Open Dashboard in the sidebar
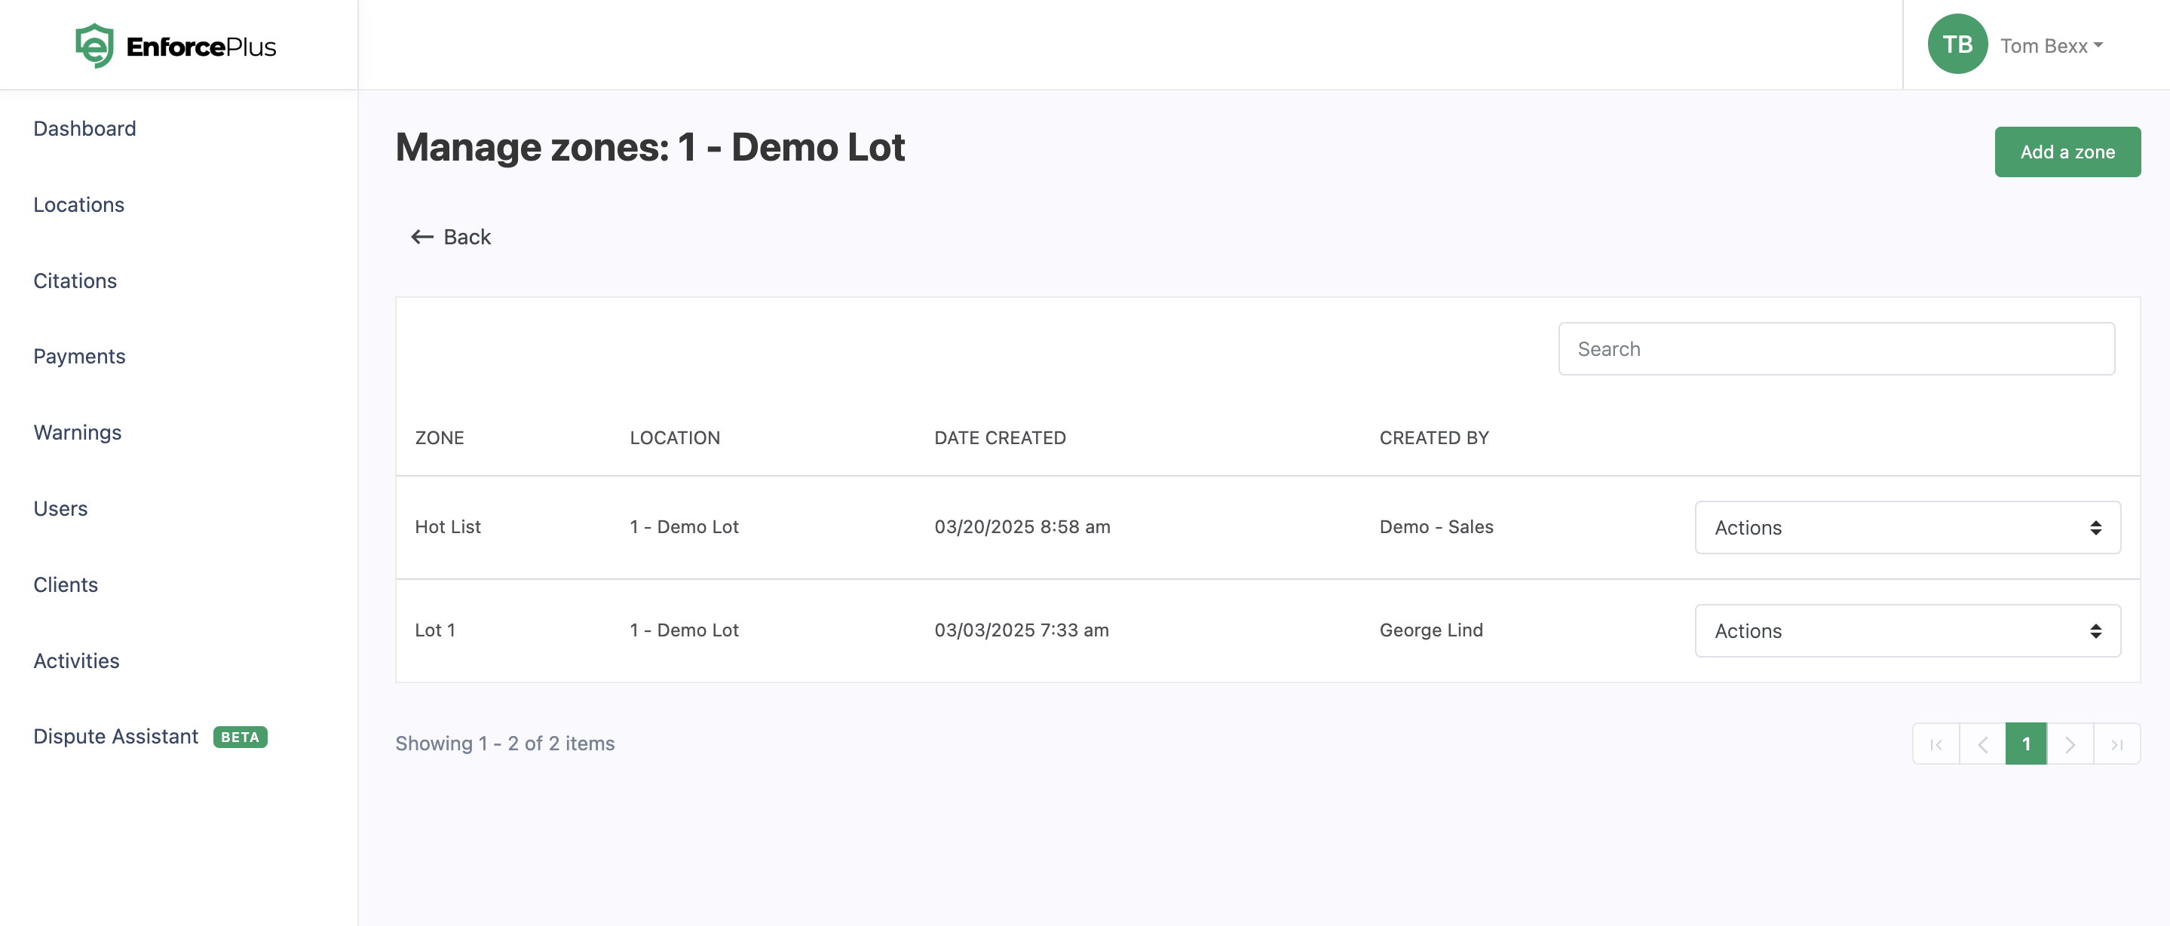2170x926 pixels. tap(84, 129)
